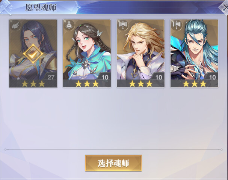Untick the gold checkmark on dark-haired woman card

pyautogui.click(x=33, y=54)
